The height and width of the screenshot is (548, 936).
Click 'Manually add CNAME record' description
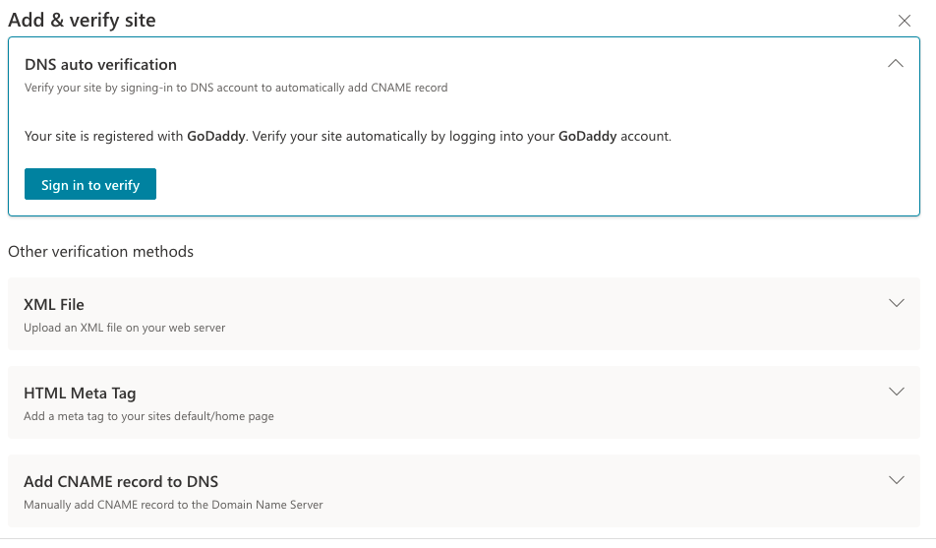(x=173, y=505)
